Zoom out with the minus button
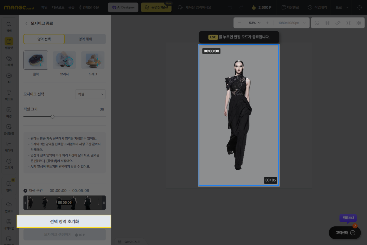 (x=239, y=23)
